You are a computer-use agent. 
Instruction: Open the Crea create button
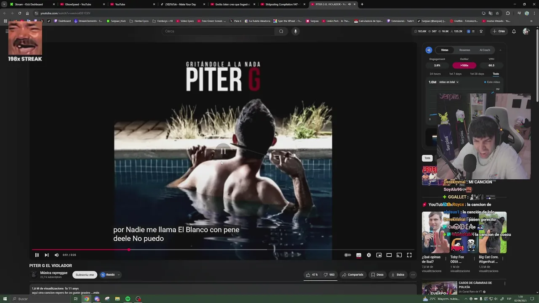[499, 31]
